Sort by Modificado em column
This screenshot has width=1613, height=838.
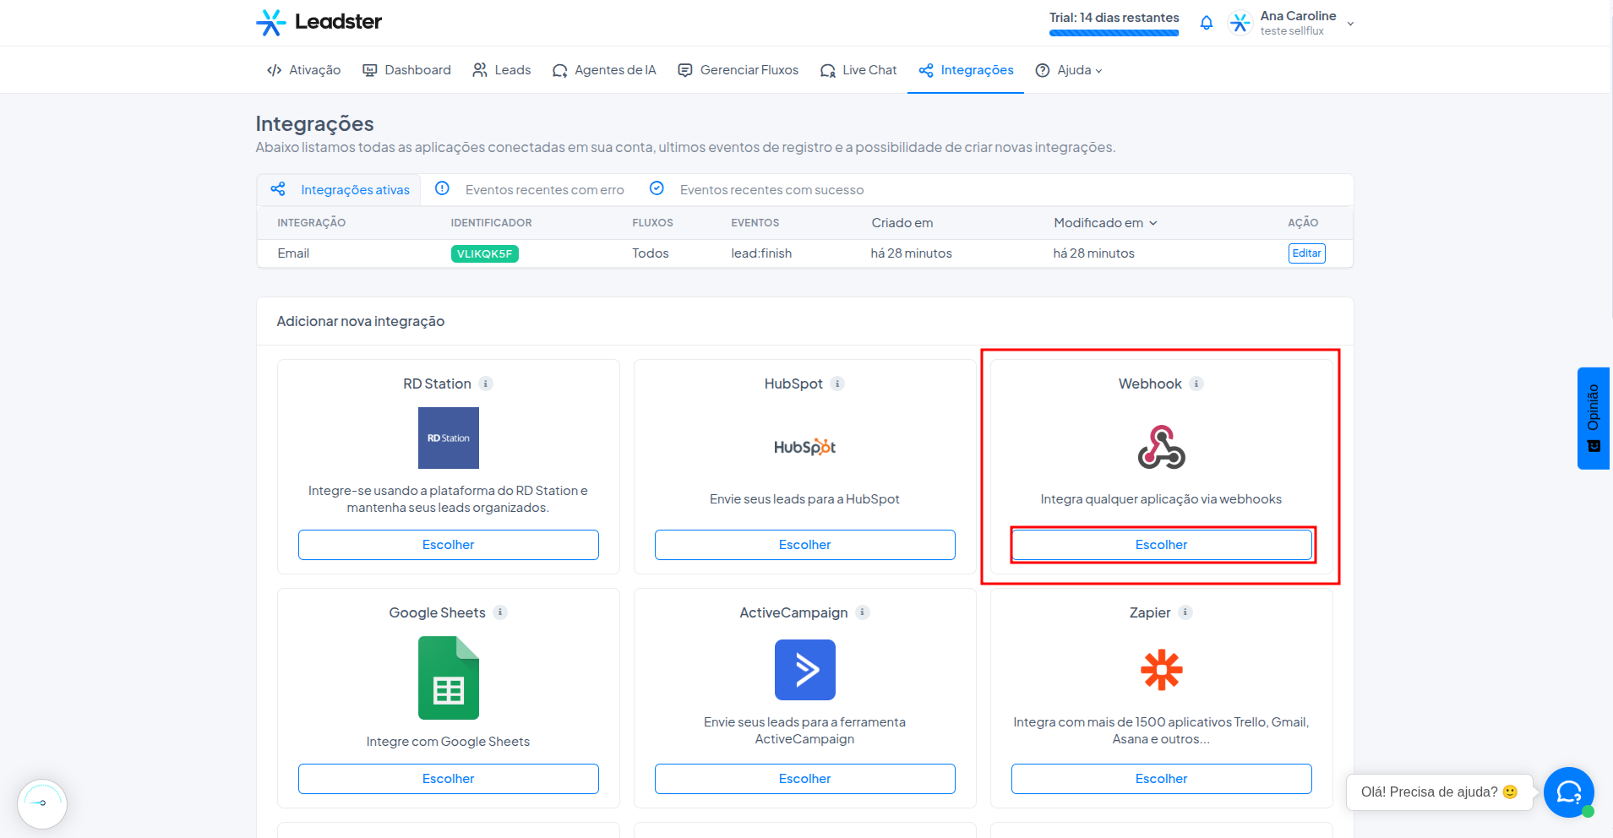pos(1105,223)
